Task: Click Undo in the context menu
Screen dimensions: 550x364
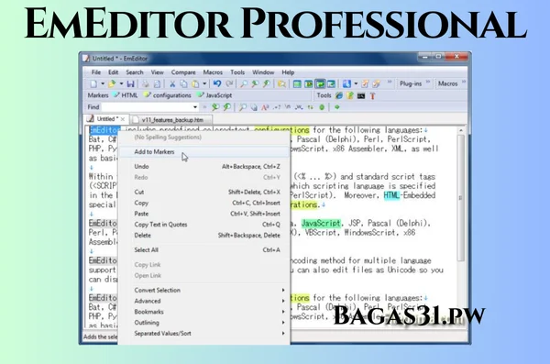Action: (203, 167)
